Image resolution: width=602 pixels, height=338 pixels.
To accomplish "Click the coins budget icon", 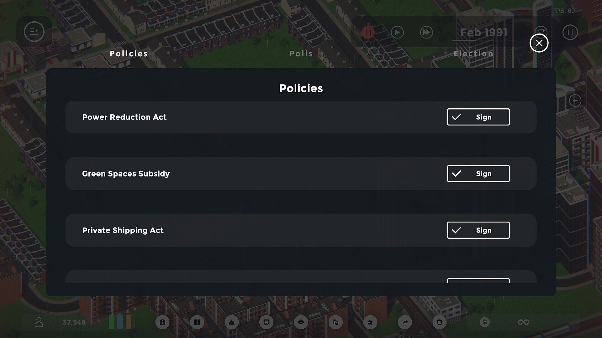I will point(335,322).
